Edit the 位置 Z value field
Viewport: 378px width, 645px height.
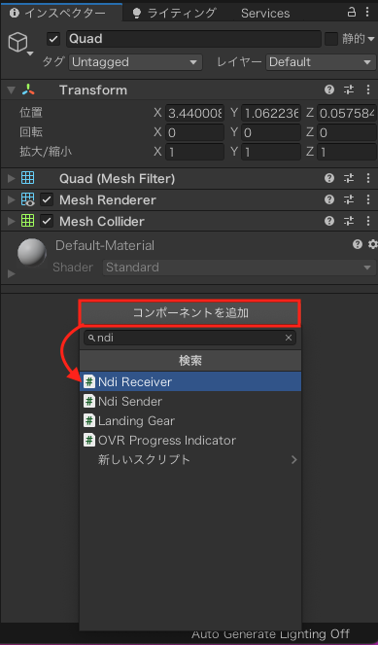click(x=347, y=113)
